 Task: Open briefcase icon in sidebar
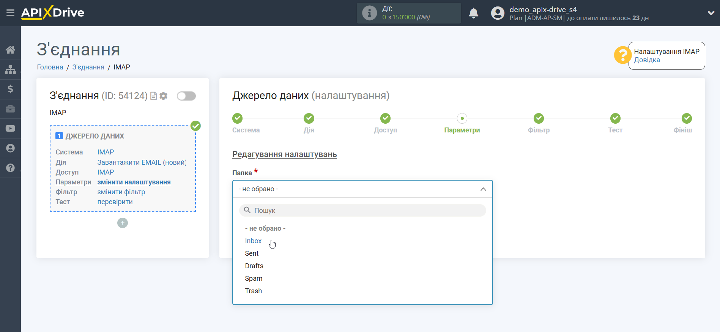[10, 109]
